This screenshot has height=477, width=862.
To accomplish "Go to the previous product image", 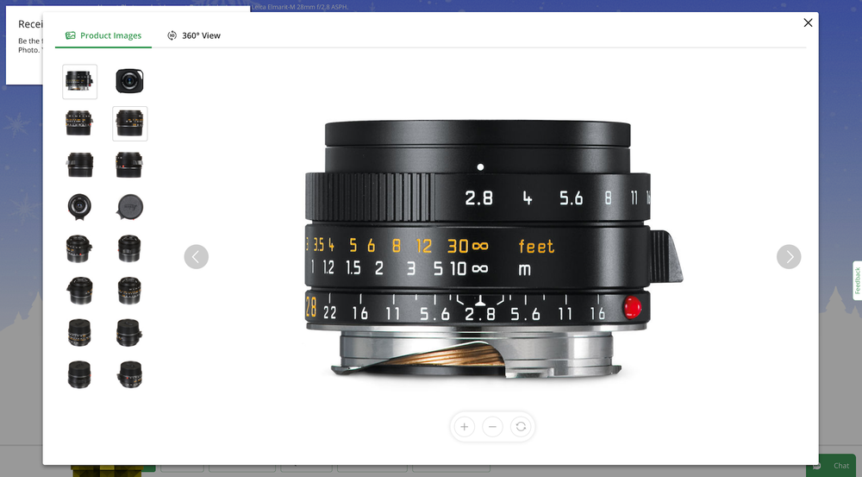I will [x=197, y=257].
